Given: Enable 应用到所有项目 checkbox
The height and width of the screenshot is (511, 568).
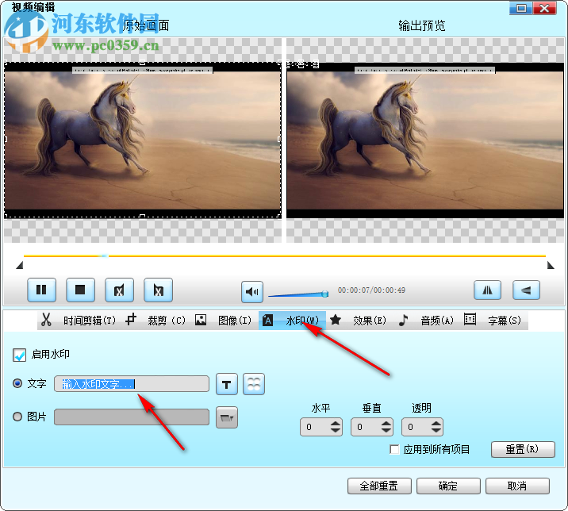Looking at the screenshot, I should click(394, 449).
